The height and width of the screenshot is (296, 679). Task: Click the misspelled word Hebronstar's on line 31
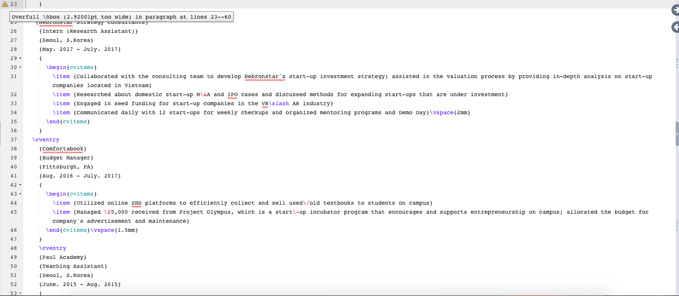pyautogui.click(x=265, y=77)
